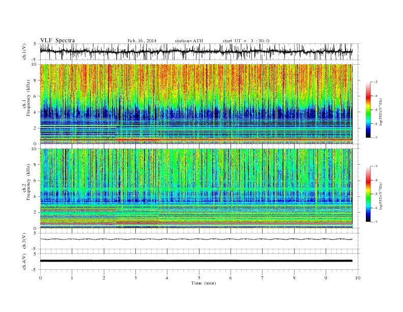Click time axis tick label "8"

[x=294, y=278]
